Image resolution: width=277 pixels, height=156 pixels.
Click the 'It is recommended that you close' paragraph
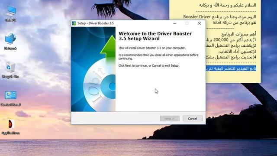[158, 57]
